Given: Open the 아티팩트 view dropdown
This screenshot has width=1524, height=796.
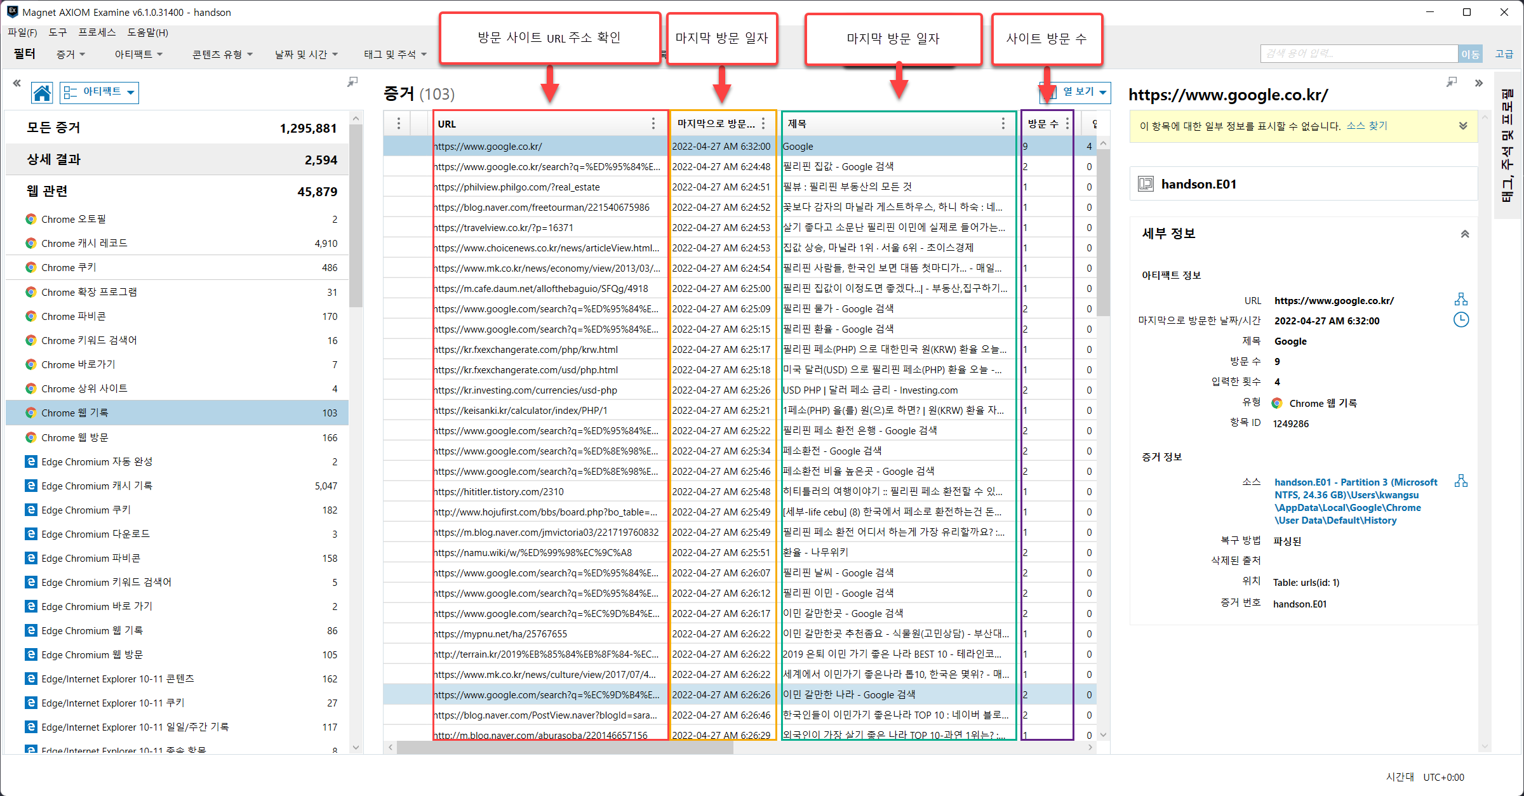Looking at the screenshot, I should [x=100, y=93].
